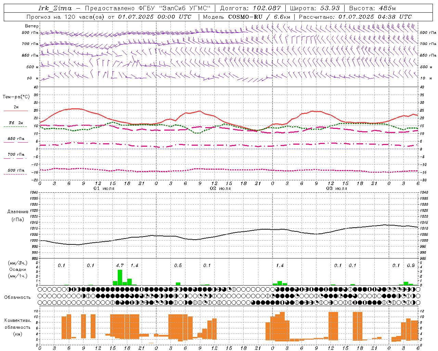
Task: Click the Высота: 485м value
Action: pyautogui.click(x=373, y=8)
